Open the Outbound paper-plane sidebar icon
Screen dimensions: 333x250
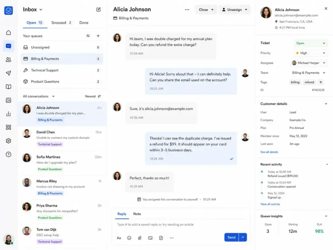point(8,73)
